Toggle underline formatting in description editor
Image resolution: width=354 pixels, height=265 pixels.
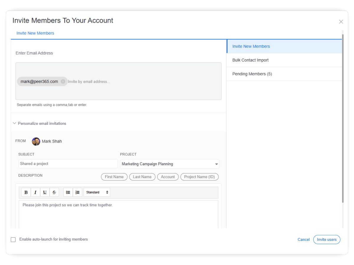[x=45, y=192]
